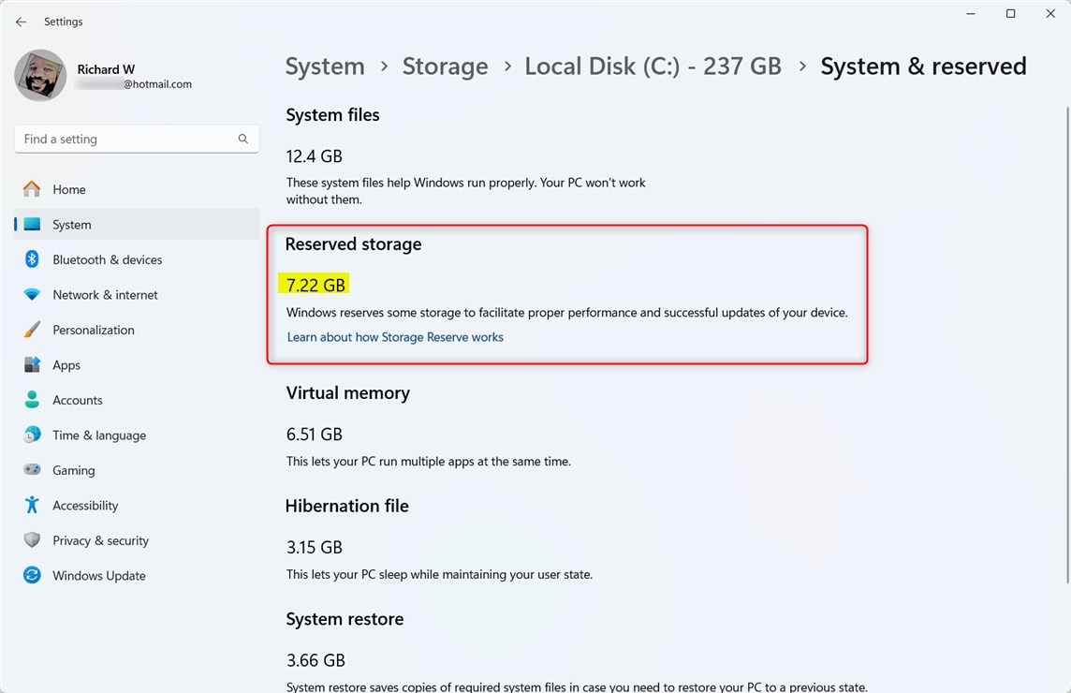Image resolution: width=1071 pixels, height=693 pixels.
Task: Open Gaming settings
Action: pyautogui.click(x=71, y=469)
